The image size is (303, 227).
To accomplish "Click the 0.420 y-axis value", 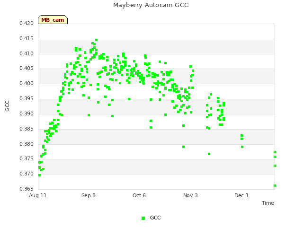I will (x=27, y=23).
